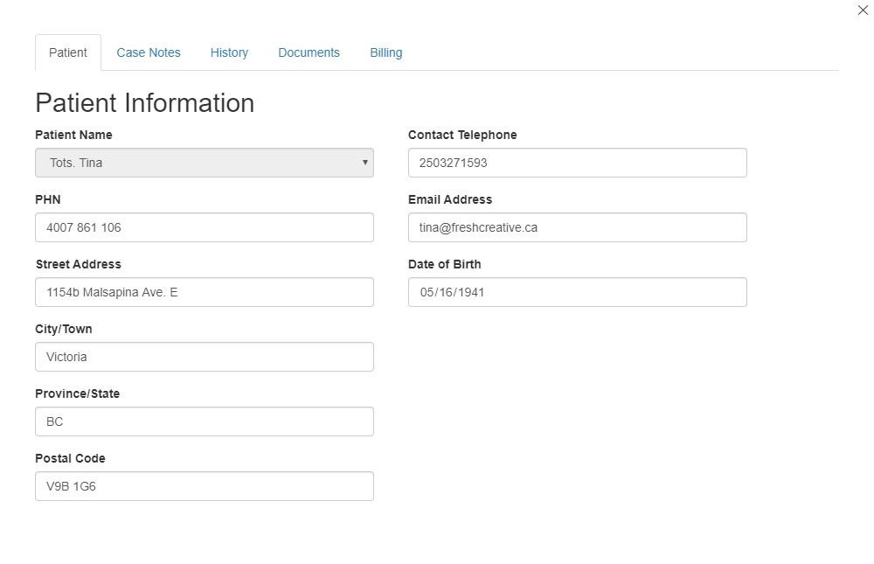Open the History tab
874x564 pixels.
(229, 52)
